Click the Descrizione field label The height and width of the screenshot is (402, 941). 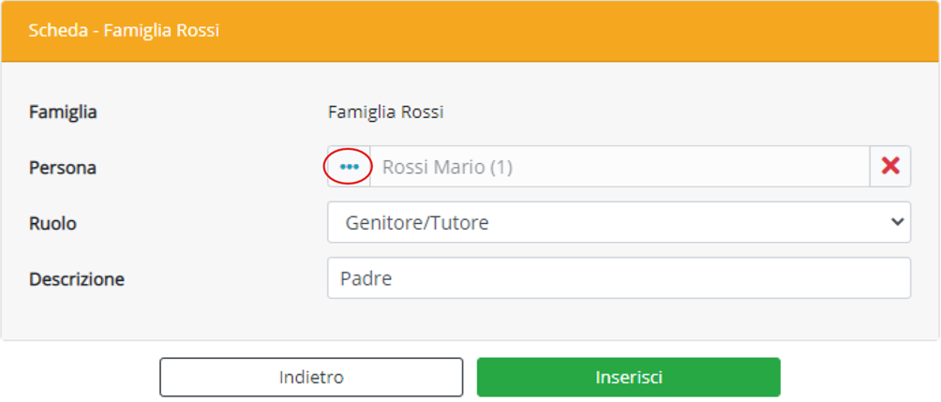76,279
